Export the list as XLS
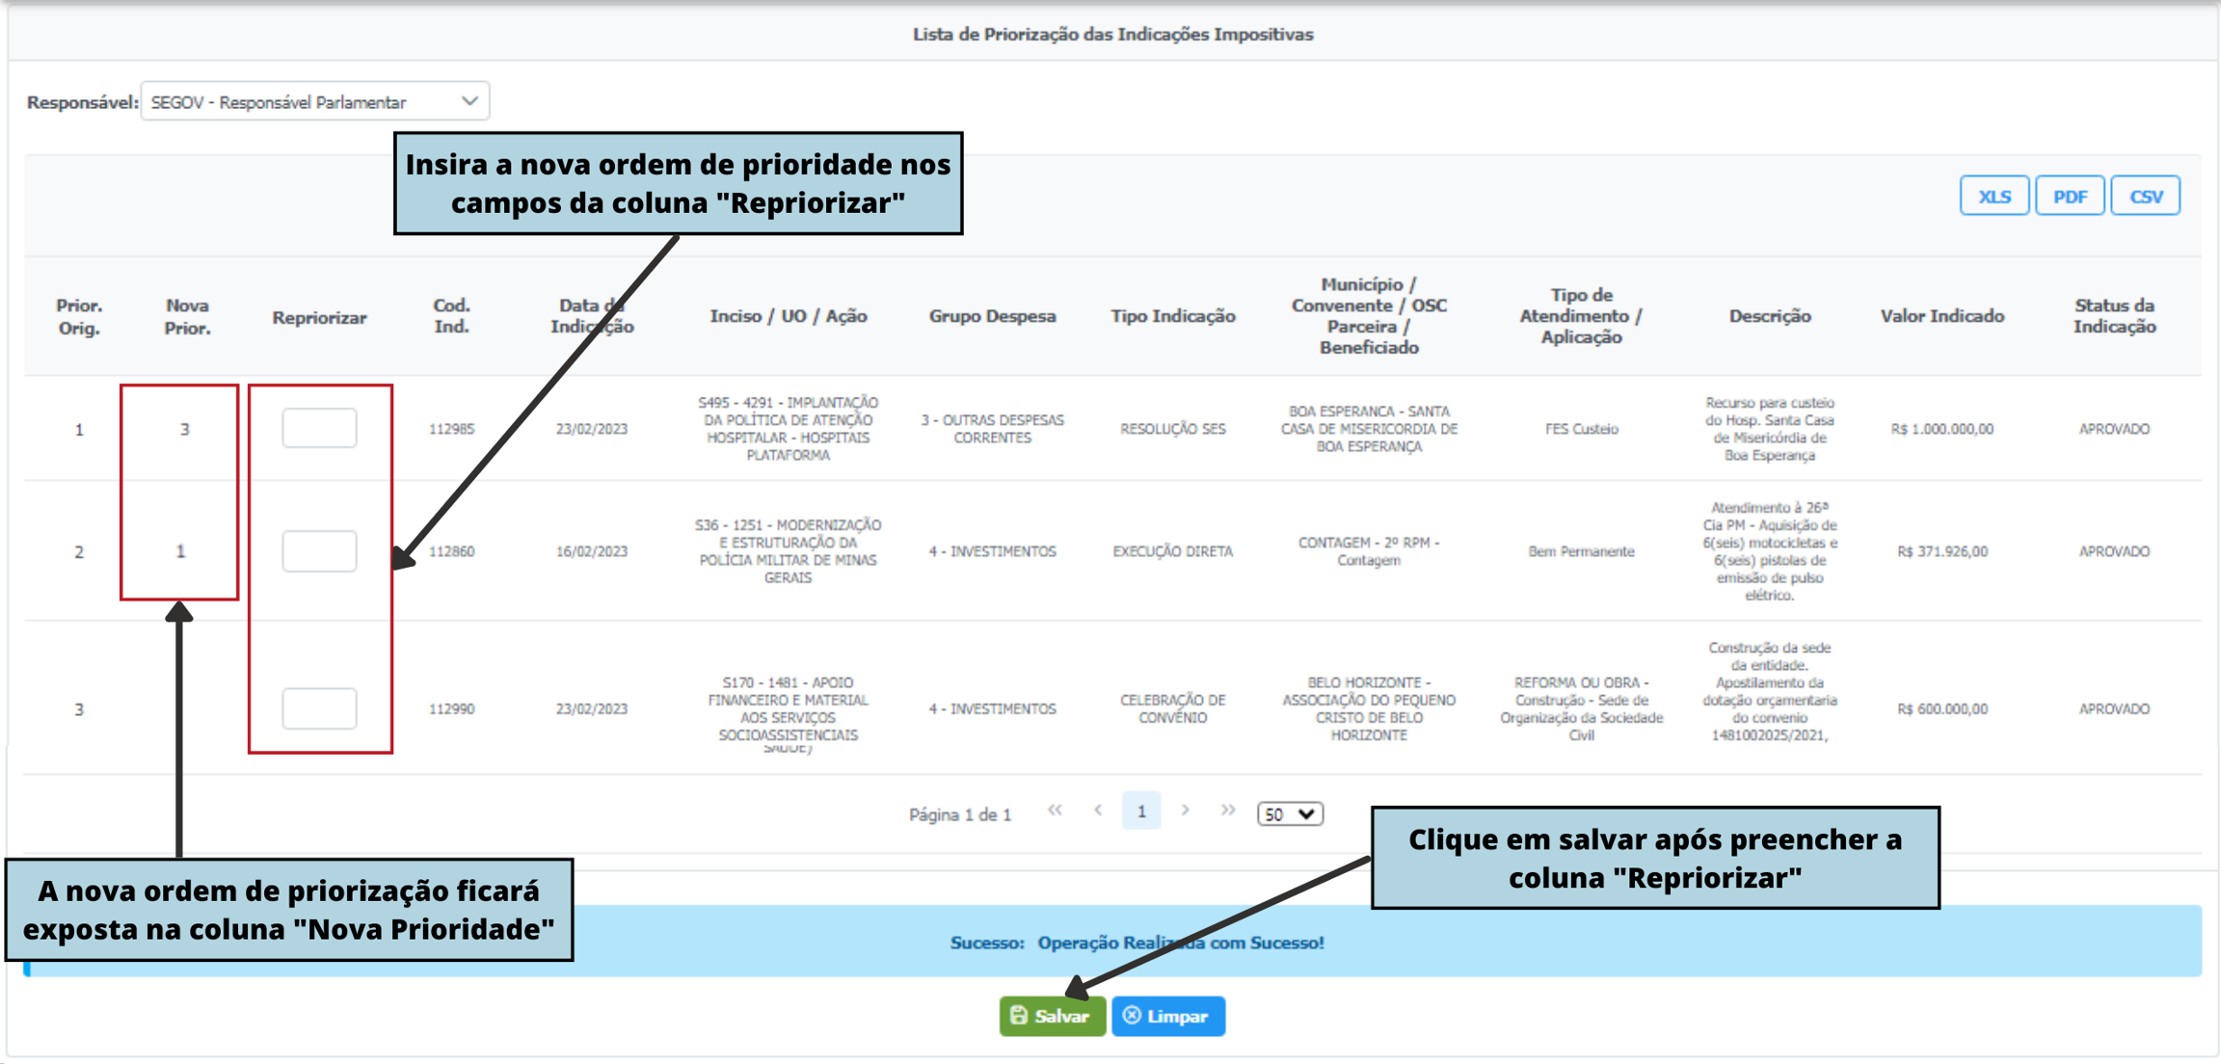 [1994, 197]
